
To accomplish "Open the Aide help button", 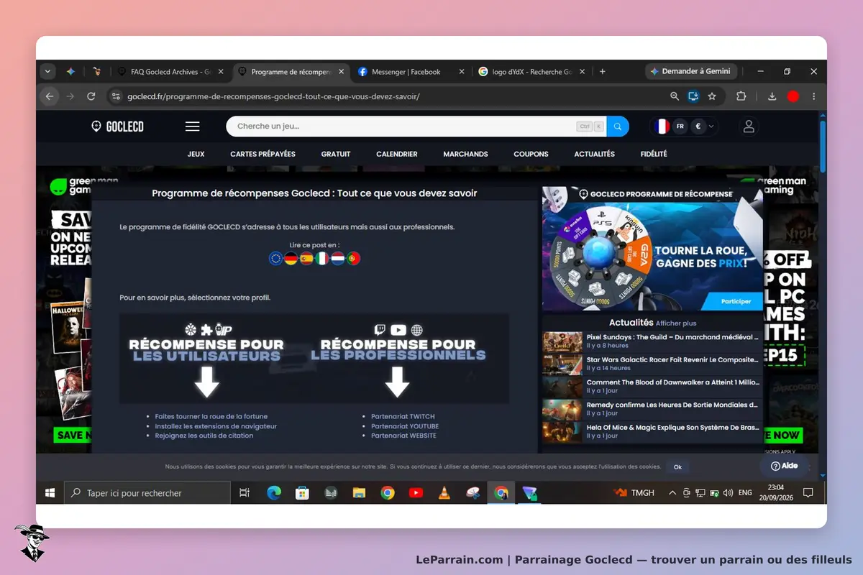I will point(784,466).
